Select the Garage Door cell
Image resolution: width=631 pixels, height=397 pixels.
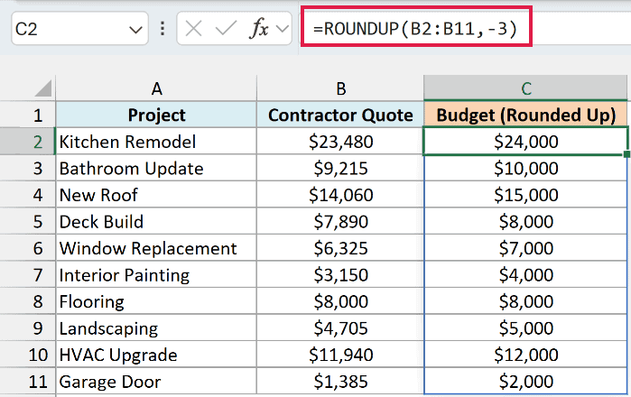click(x=156, y=381)
